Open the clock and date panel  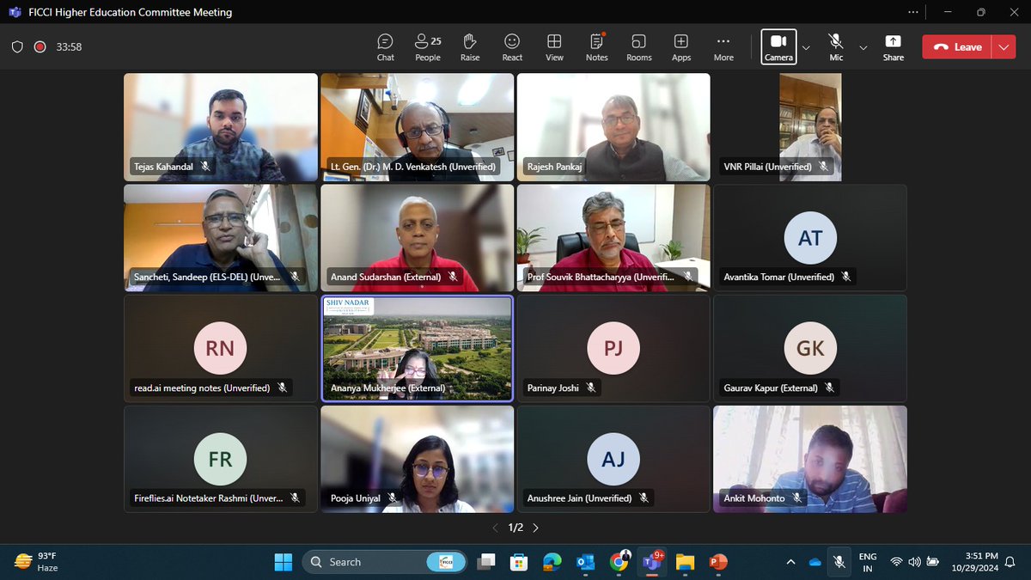[x=974, y=563]
